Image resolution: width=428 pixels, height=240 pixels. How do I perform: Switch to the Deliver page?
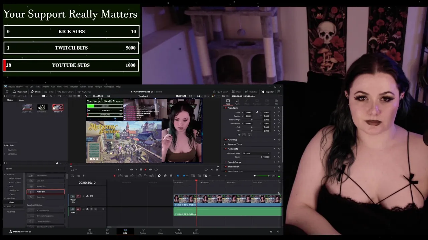(x=196, y=231)
